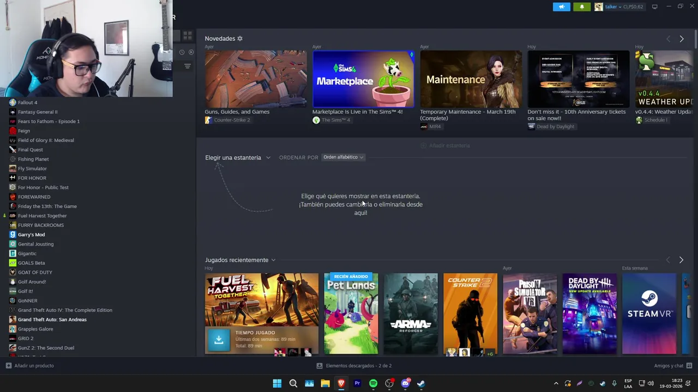
Task: Select GunZ 2: The Second Duel
Action: [46, 348]
